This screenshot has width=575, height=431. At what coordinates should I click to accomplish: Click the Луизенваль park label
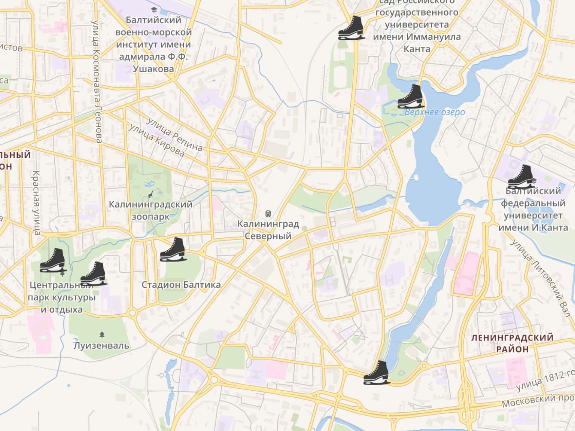101,345
